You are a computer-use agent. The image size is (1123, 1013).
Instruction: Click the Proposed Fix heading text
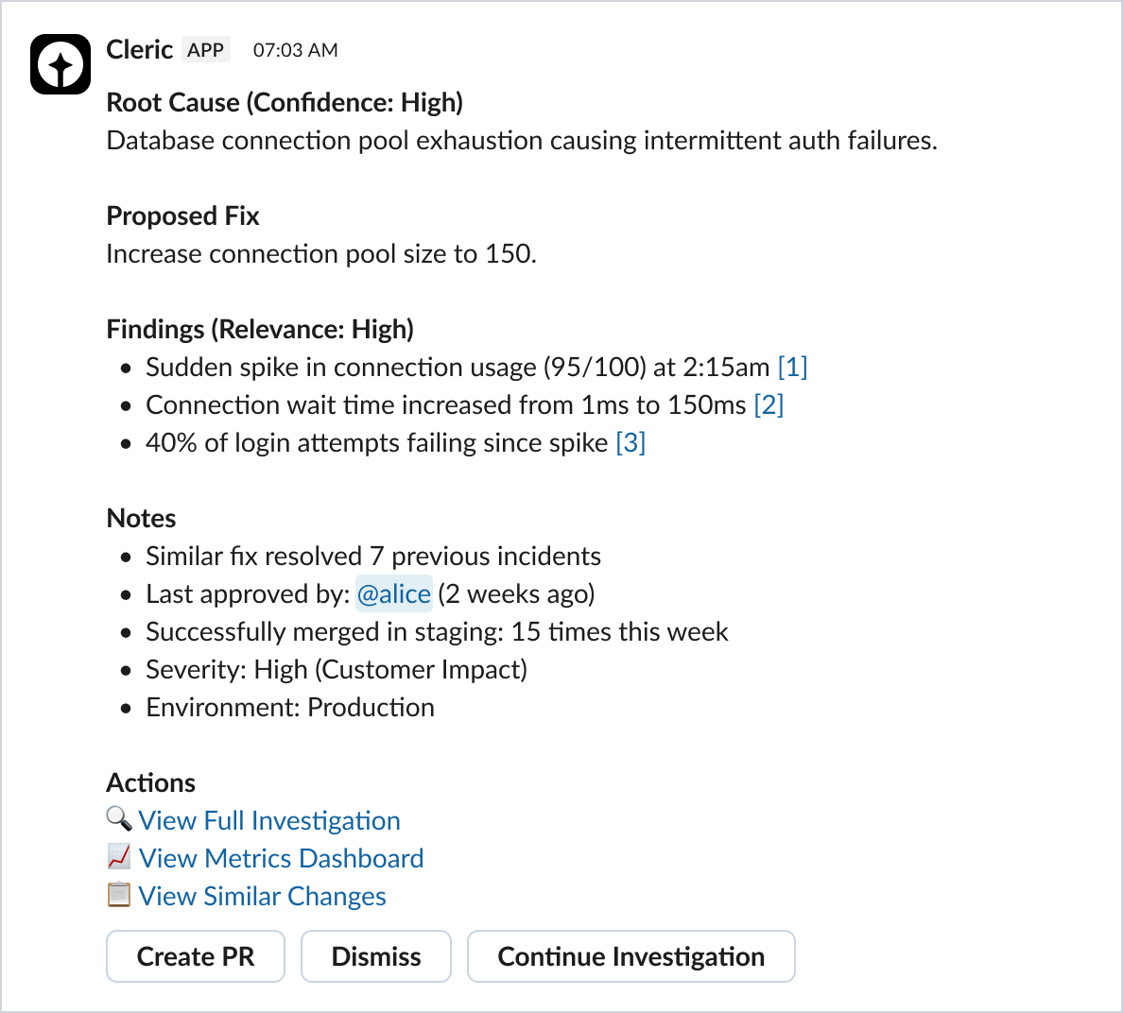(182, 215)
